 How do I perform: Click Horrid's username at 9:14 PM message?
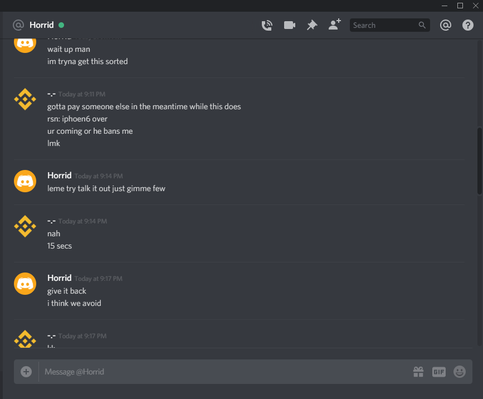pyautogui.click(x=59, y=176)
